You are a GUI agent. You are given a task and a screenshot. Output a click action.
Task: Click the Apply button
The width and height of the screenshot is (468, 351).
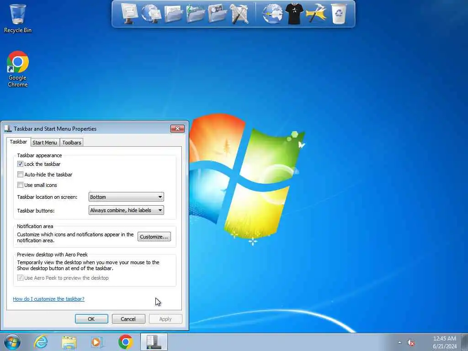point(165,319)
